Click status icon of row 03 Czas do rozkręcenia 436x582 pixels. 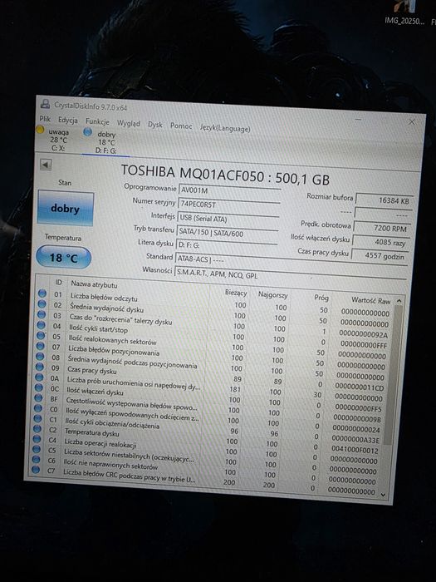click(42, 314)
